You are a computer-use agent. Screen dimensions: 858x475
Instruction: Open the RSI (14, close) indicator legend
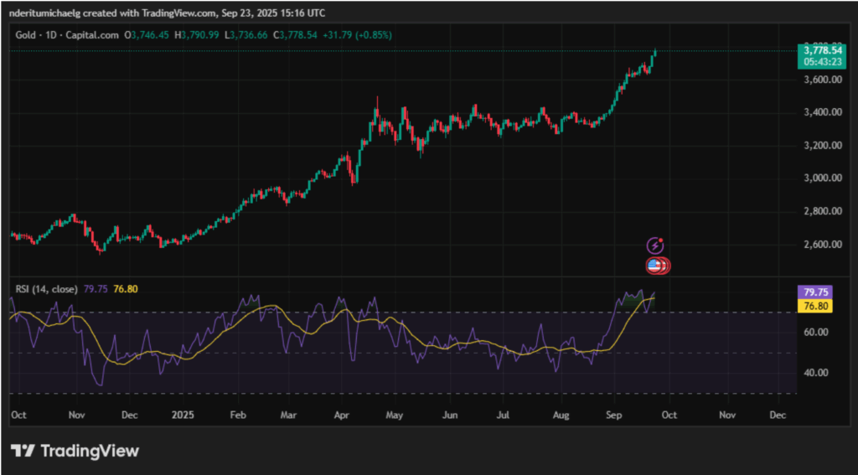[x=46, y=289]
